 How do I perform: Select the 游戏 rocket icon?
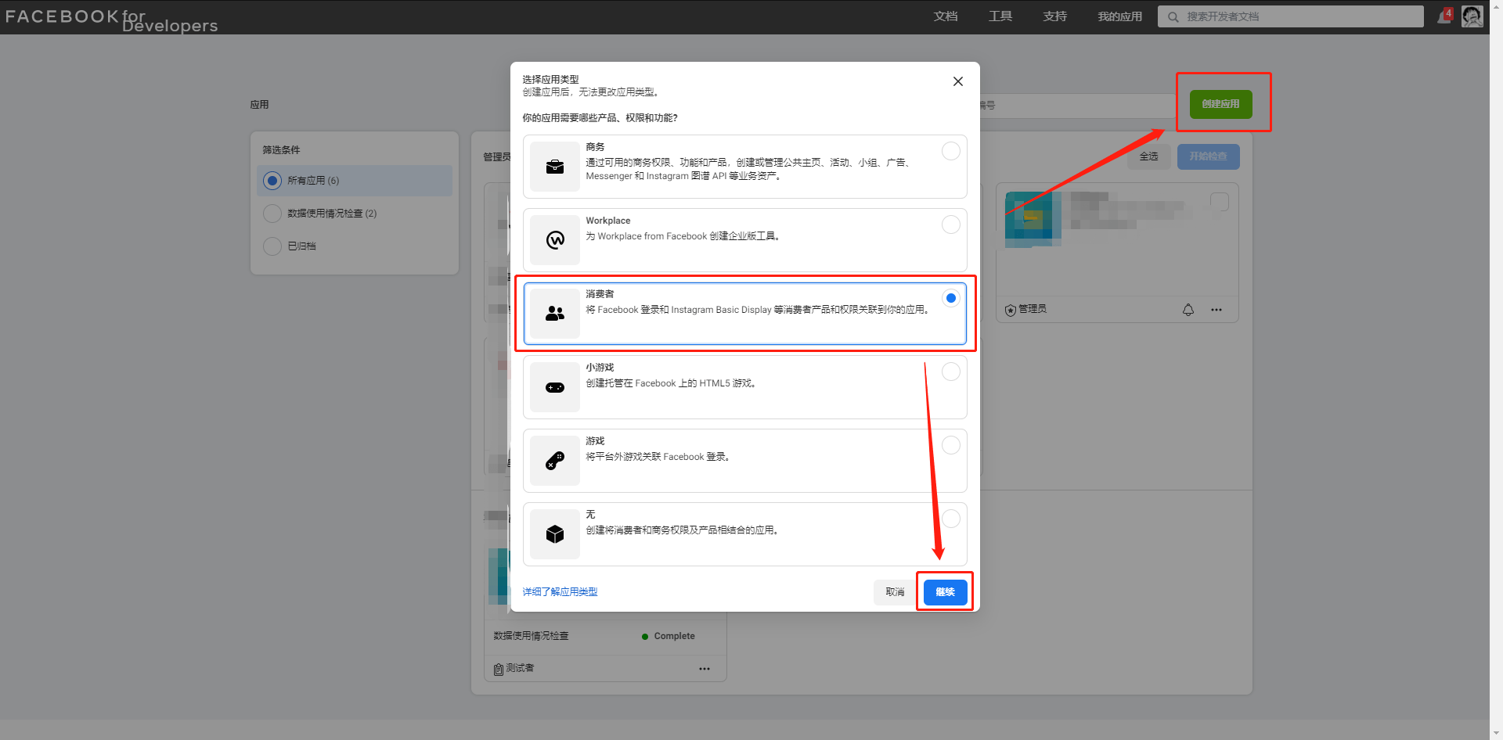pyautogui.click(x=554, y=461)
